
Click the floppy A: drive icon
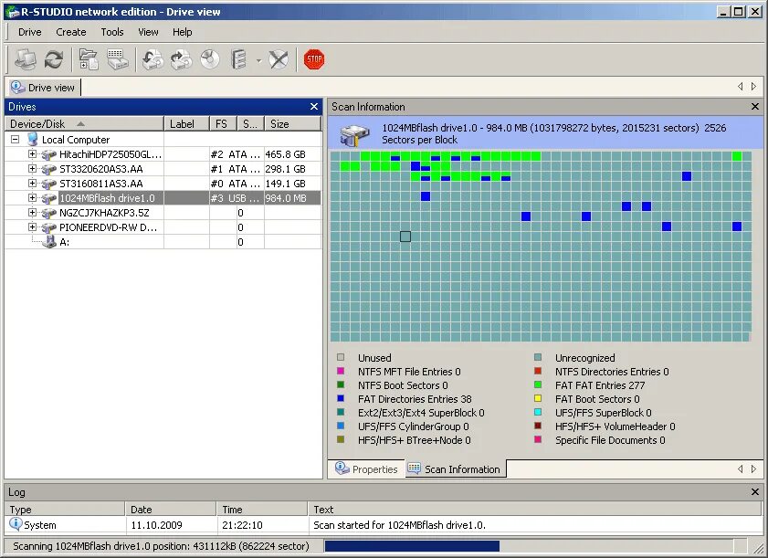pos(49,242)
